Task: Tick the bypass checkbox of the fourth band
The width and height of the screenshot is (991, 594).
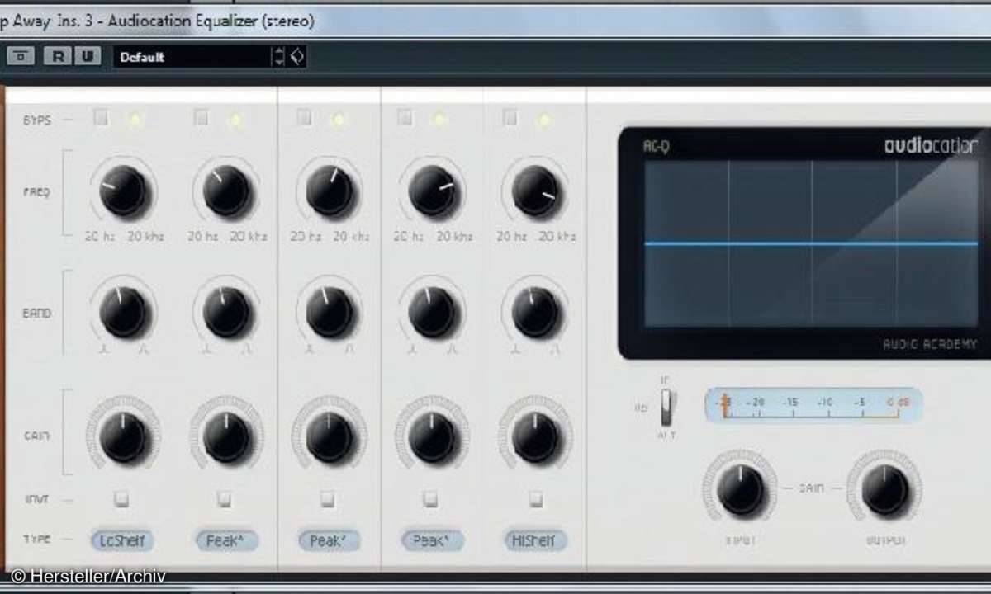Action: [x=405, y=118]
